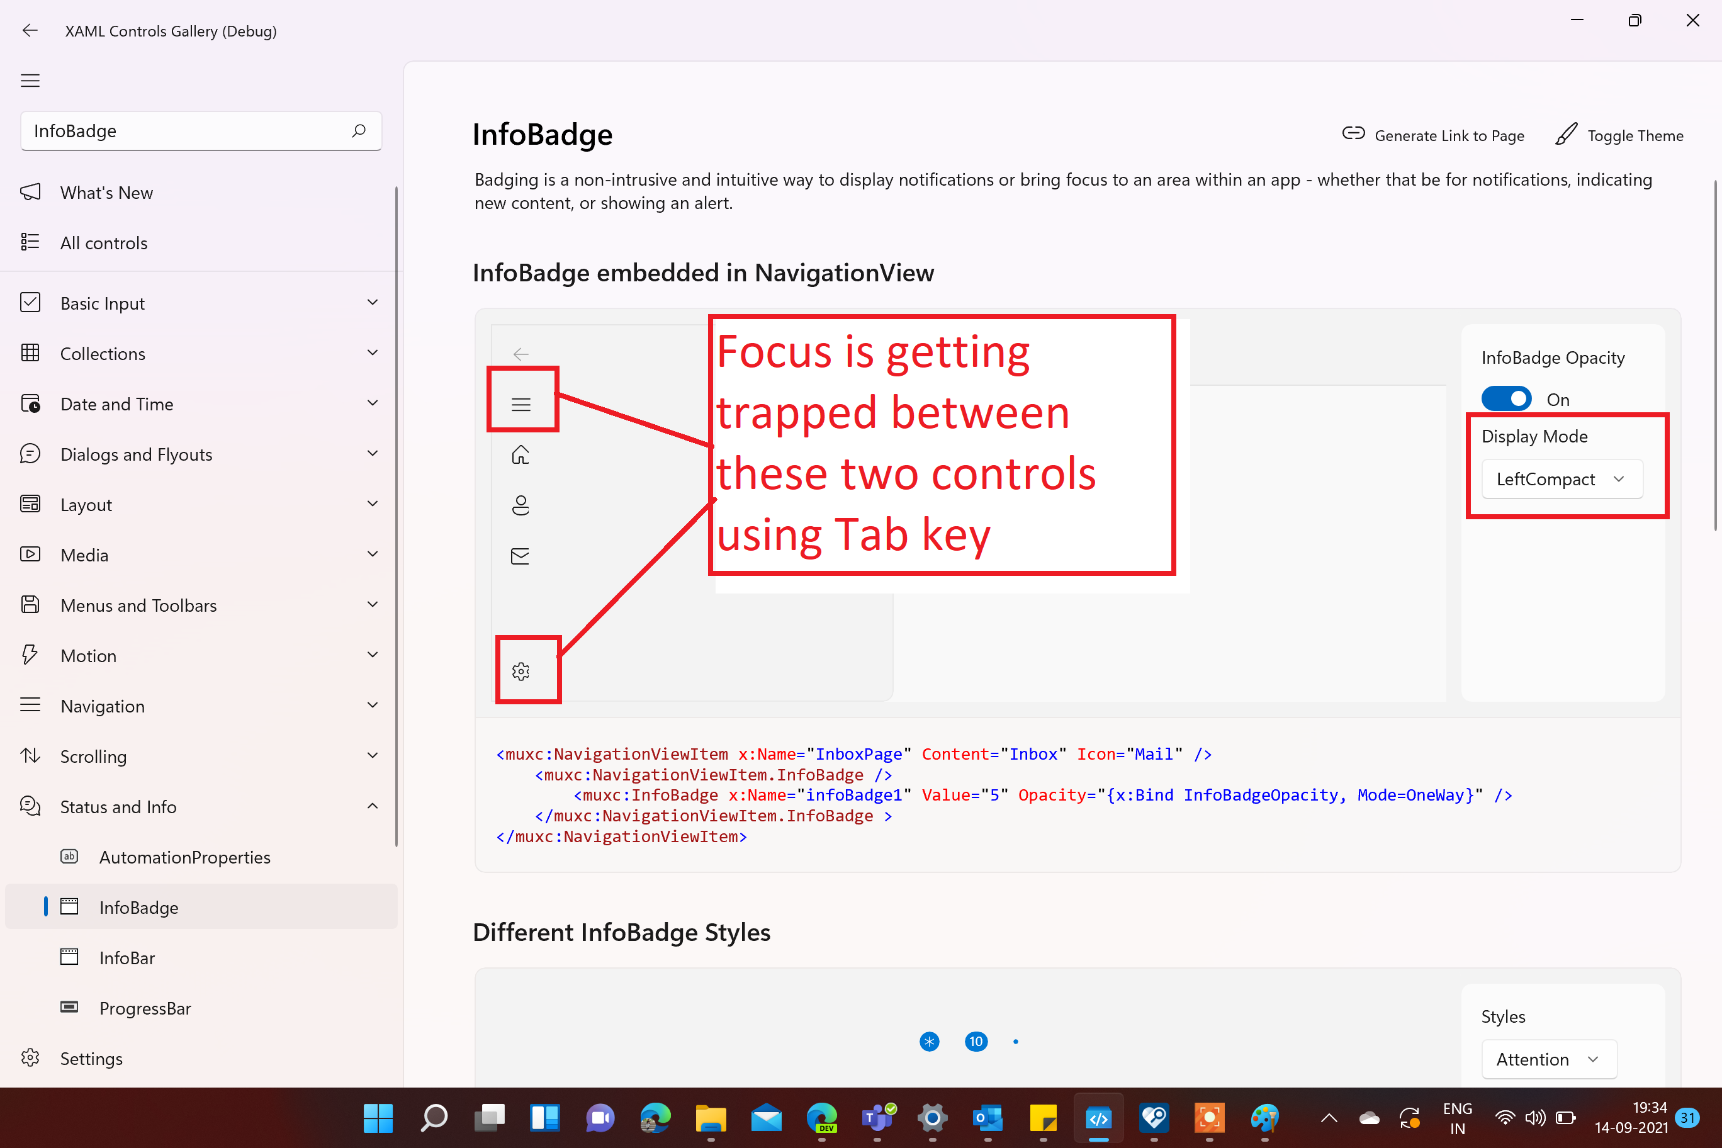The width and height of the screenshot is (1722, 1148).
Task: Open File Explorer from the taskbar
Action: (x=711, y=1118)
